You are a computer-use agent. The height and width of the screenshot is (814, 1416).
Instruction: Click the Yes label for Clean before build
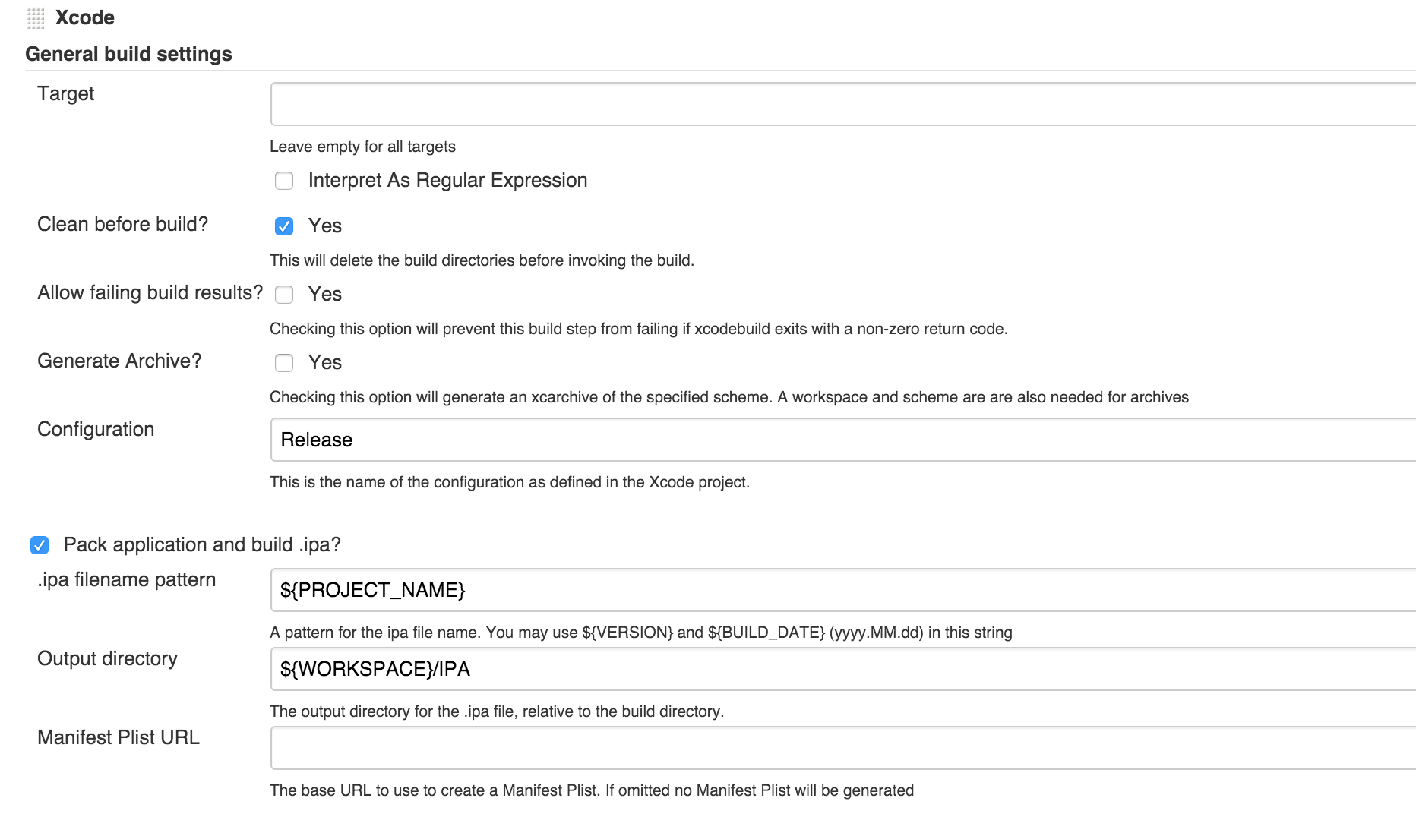click(x=325, y=226)
